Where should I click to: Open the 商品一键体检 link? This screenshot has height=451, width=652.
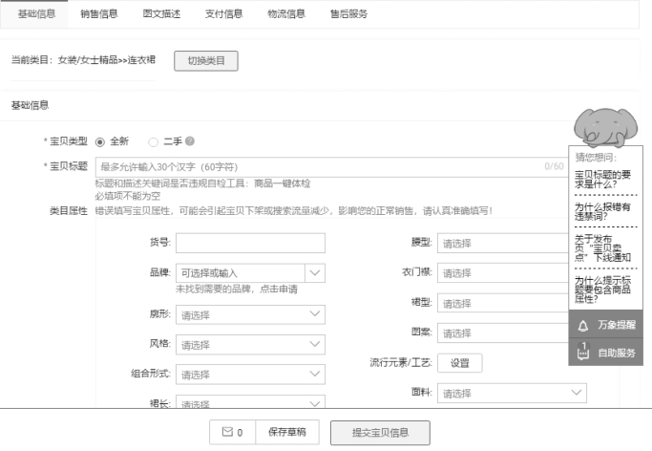(x=282, y=183)
